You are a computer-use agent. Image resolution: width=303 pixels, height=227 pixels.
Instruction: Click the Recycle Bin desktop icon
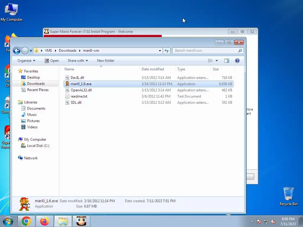tap(288, 196)
